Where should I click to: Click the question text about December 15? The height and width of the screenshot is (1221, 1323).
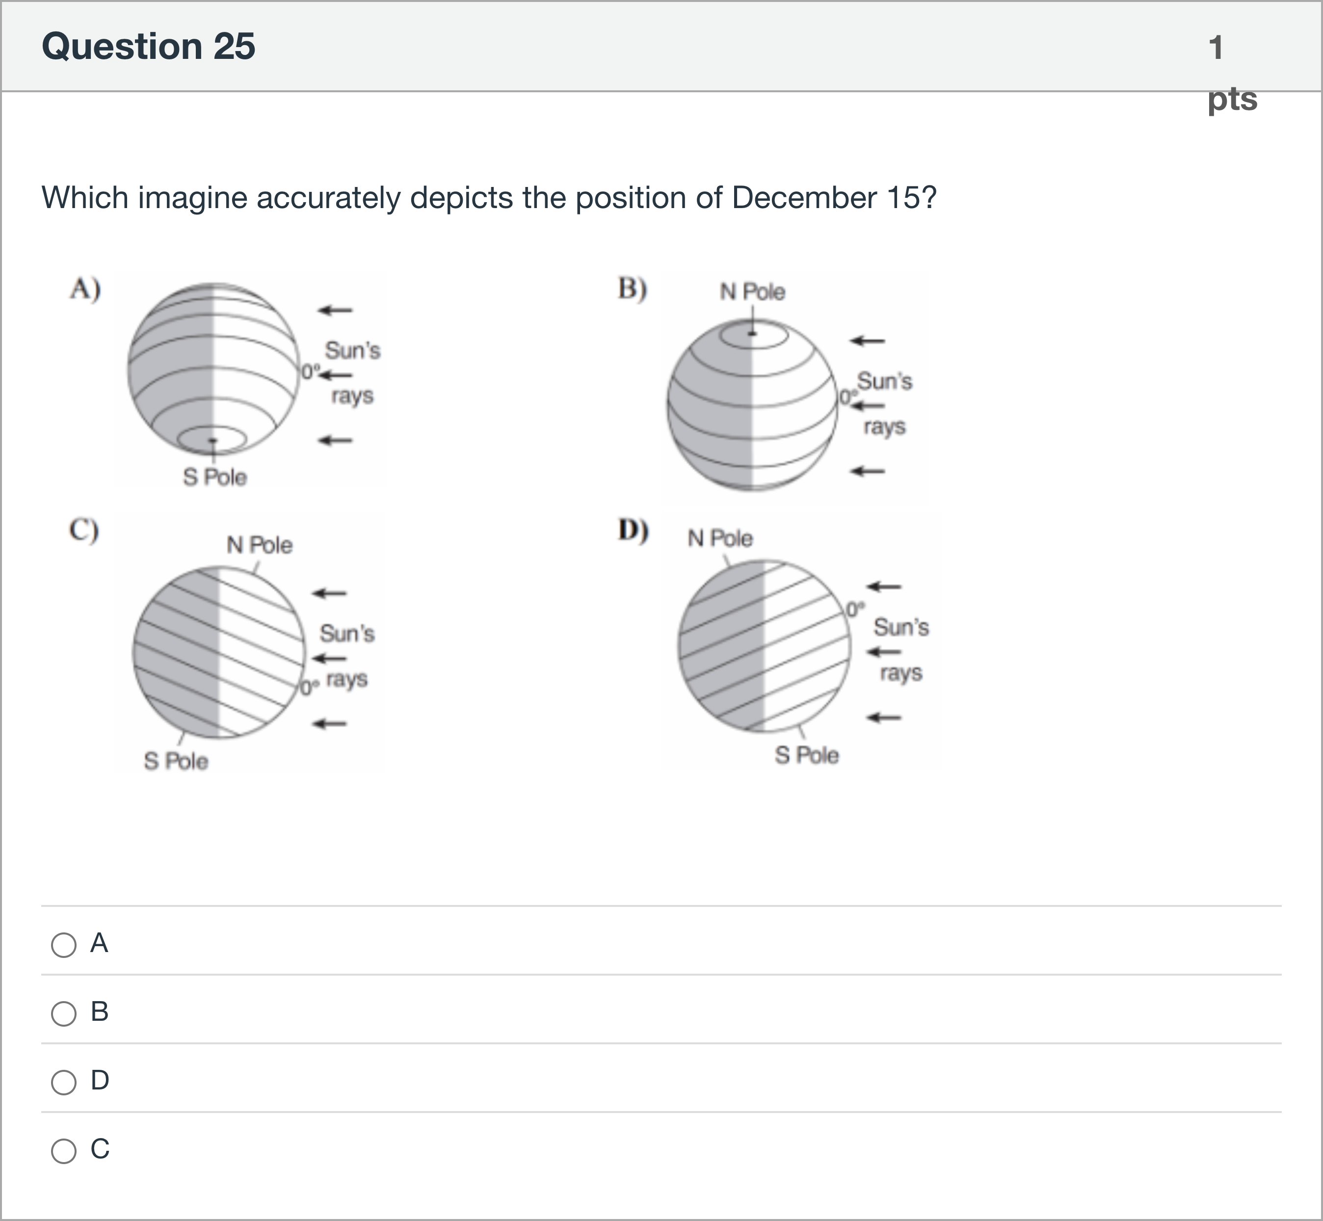[x=489, y=196]
